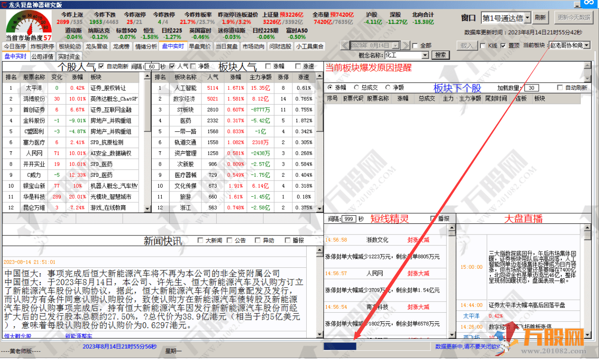Viewport: 599px width, 359px height.
Task: Select 总成交 radio button
Action: (356, 88)
